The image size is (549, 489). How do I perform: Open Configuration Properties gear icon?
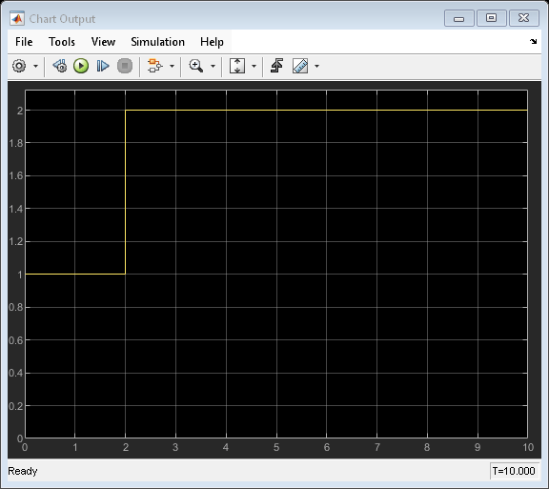point(19,66)
